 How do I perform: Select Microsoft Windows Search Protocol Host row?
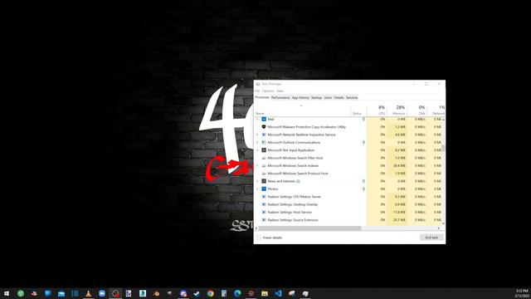tap(348, 174)
